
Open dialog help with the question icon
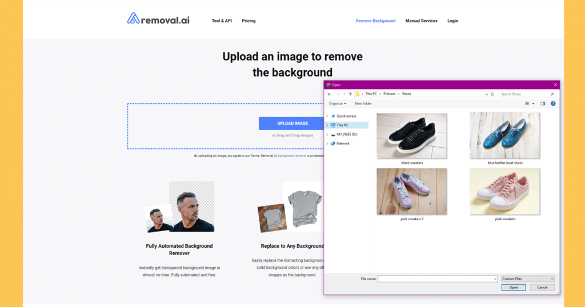553,104
